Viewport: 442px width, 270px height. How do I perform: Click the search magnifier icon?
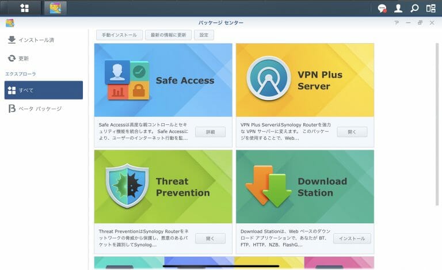pyautogui.click(x=414, y=9)
